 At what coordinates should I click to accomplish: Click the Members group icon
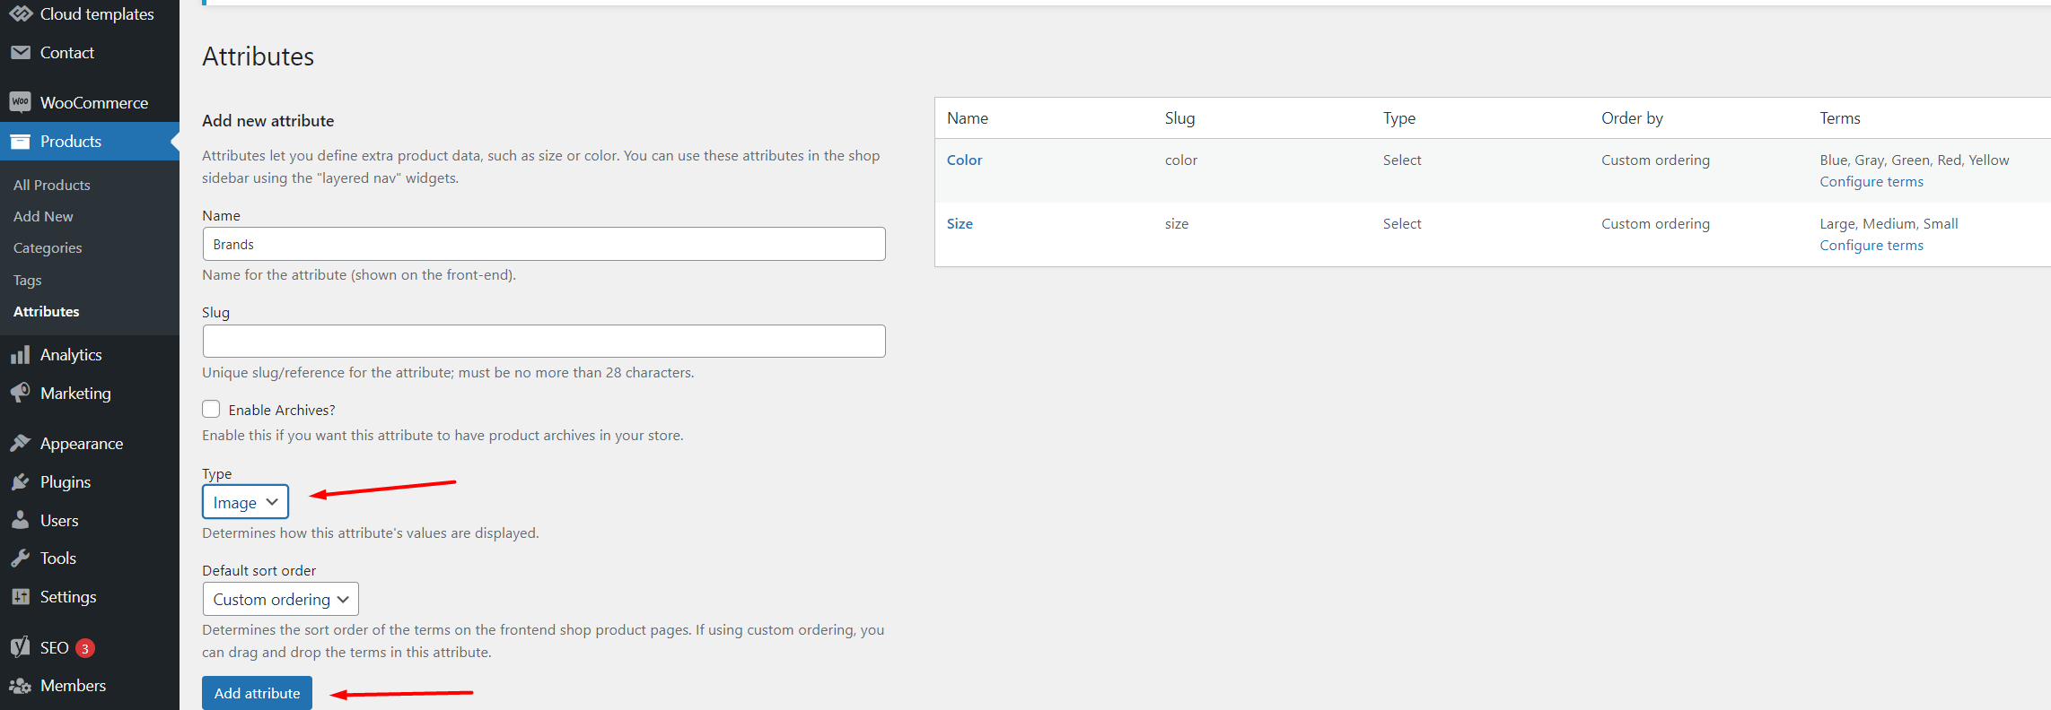21,686
